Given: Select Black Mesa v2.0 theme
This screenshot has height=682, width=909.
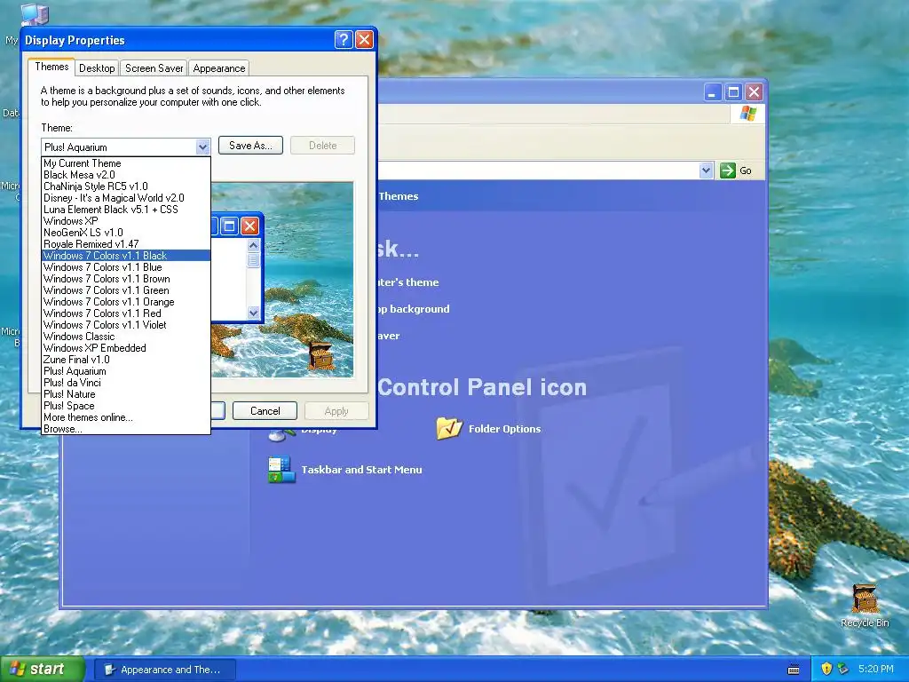Looking at the screenshot, I should point(126,175).
